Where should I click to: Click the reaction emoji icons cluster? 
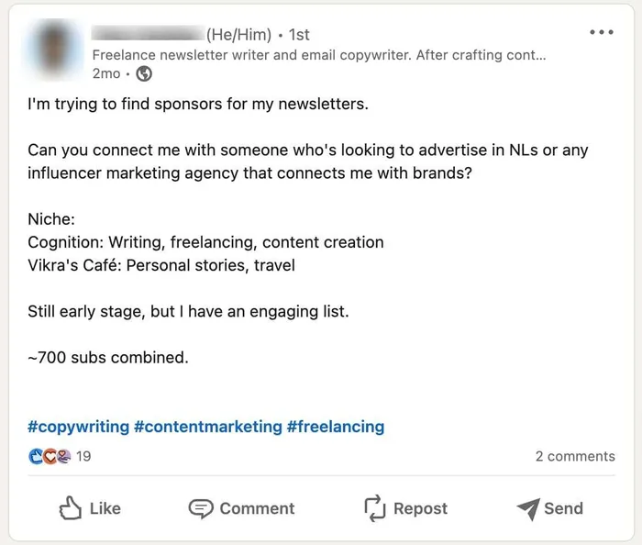point(50,456)
